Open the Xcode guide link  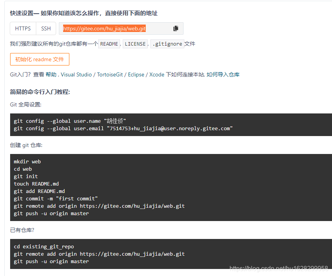pos(157,74)
